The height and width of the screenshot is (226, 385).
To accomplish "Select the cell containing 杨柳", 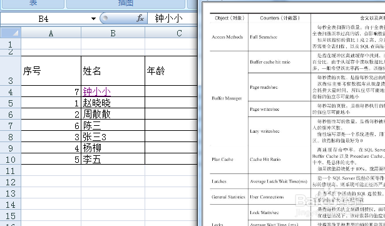I will [113, 148].
